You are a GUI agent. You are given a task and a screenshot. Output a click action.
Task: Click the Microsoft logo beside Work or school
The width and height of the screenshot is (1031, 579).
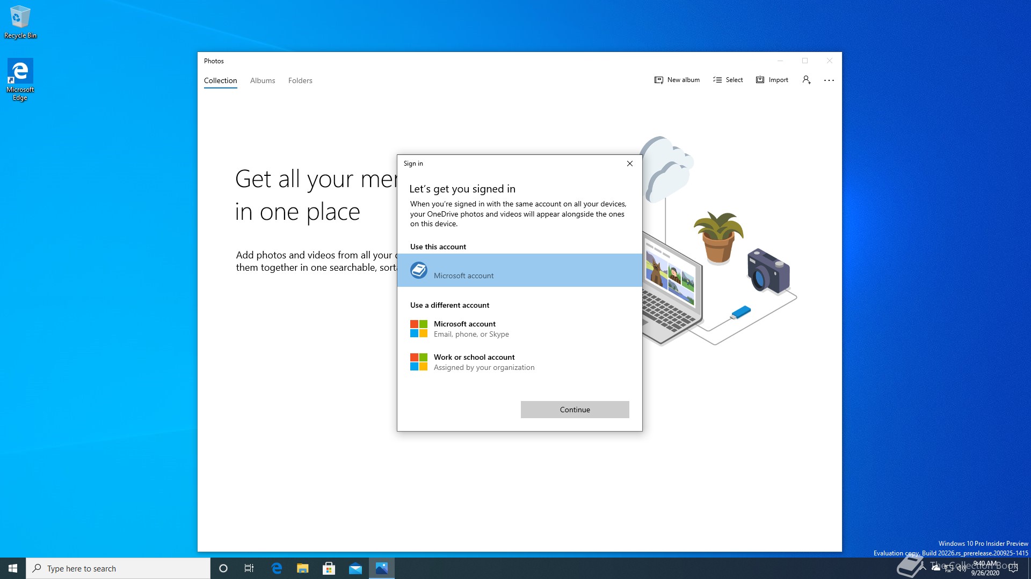(x=419, y=362)
